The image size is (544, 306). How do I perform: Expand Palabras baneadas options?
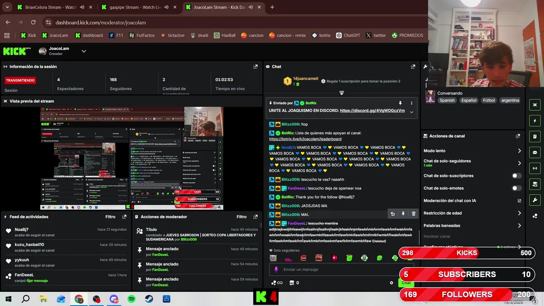click(519, 226)
